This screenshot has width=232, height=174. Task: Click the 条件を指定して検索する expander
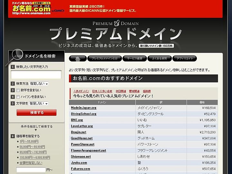tap(36, 128)
